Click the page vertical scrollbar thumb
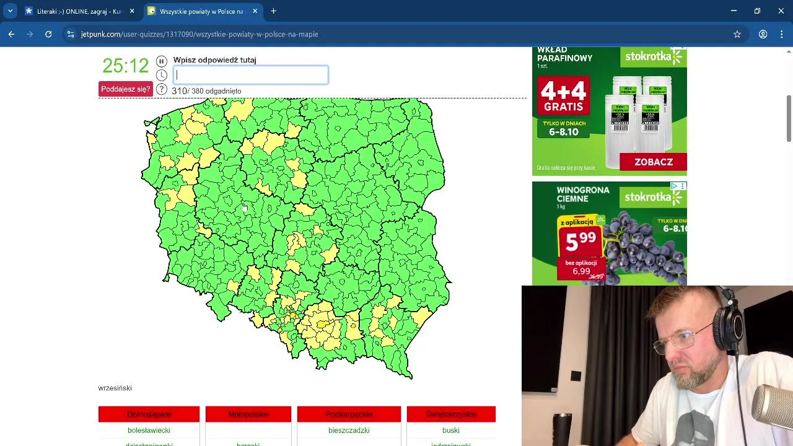 (x=789, y=118)
